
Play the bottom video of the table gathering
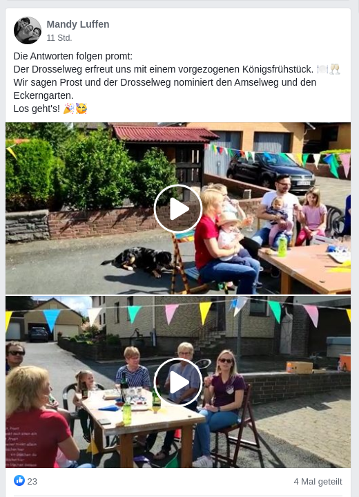[178, 382]
